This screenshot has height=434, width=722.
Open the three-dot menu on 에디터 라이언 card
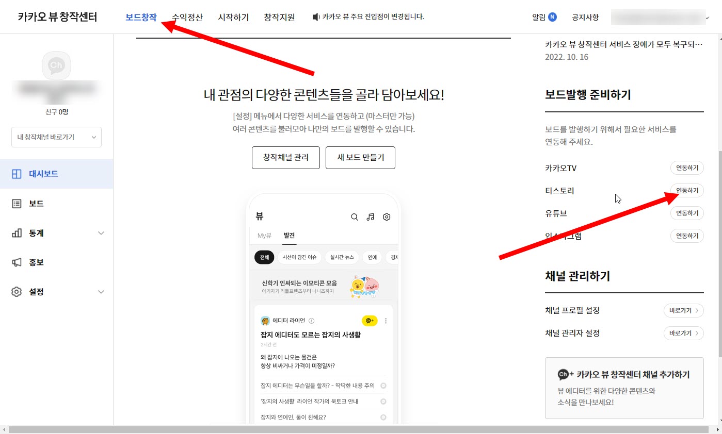(x=386, y=321)
